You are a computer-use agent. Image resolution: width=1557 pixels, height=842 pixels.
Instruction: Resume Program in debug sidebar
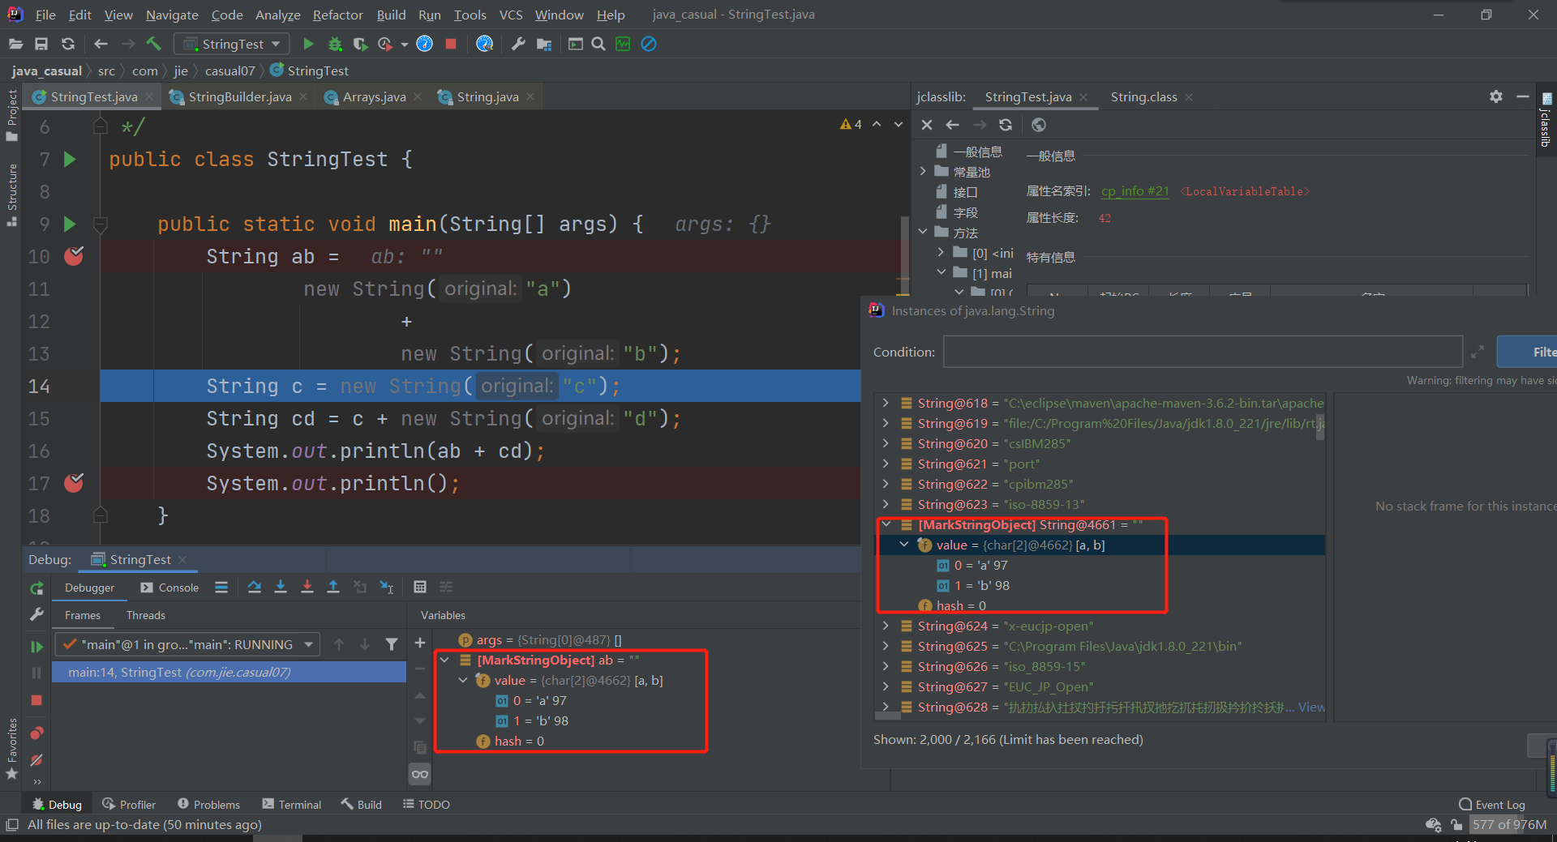[x=36, y=646]
